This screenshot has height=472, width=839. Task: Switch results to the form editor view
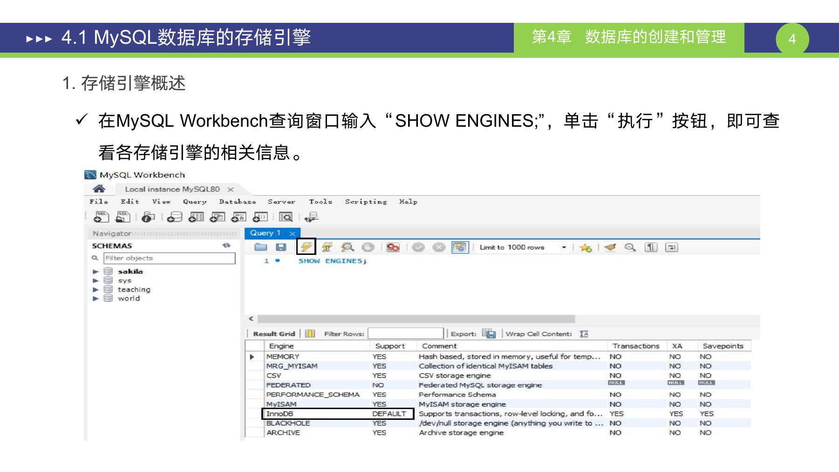310,334
